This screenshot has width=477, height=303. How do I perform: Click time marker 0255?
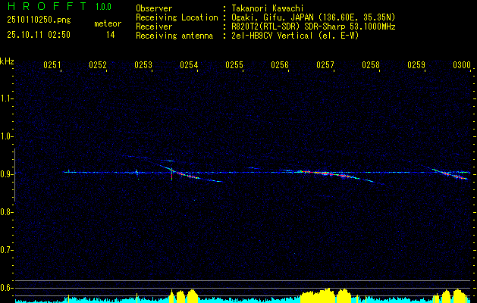click(x=234, y=65)
